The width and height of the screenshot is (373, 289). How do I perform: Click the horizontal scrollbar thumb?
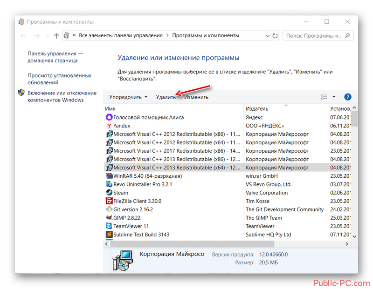click(x=192, y=244)
